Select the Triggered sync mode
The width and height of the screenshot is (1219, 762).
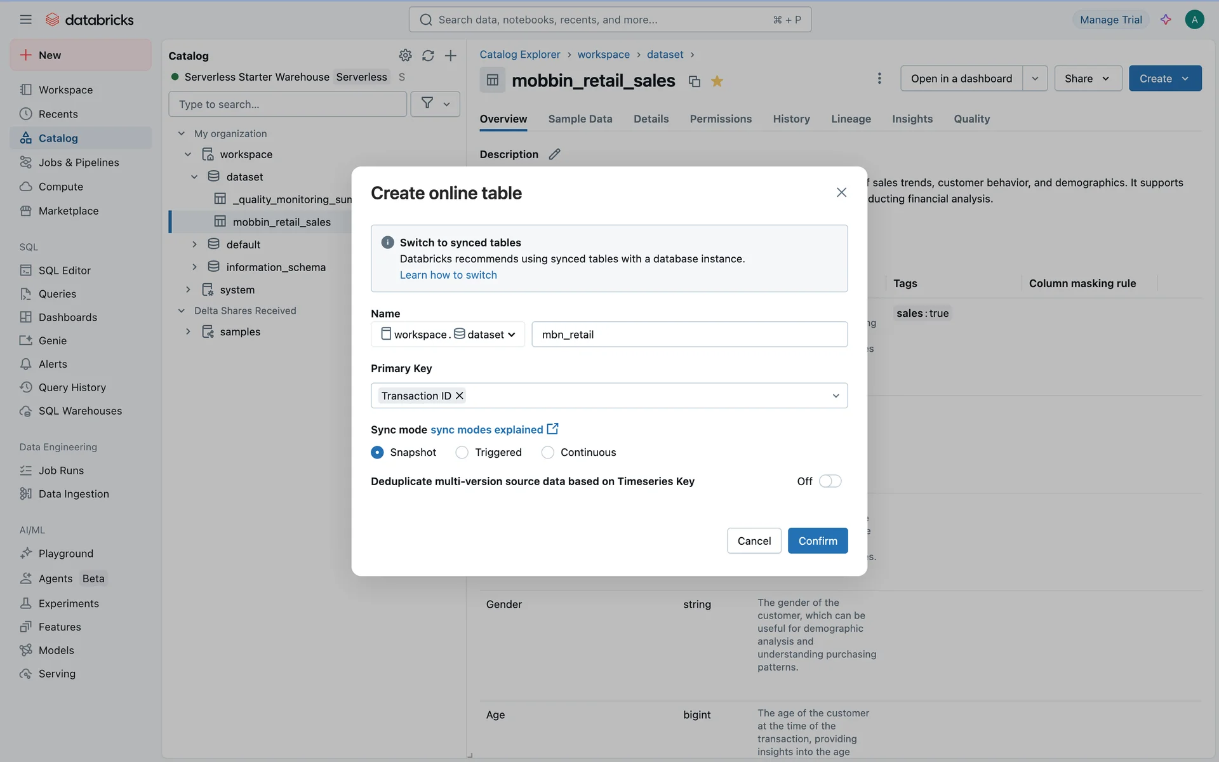(x=462, y=452)
